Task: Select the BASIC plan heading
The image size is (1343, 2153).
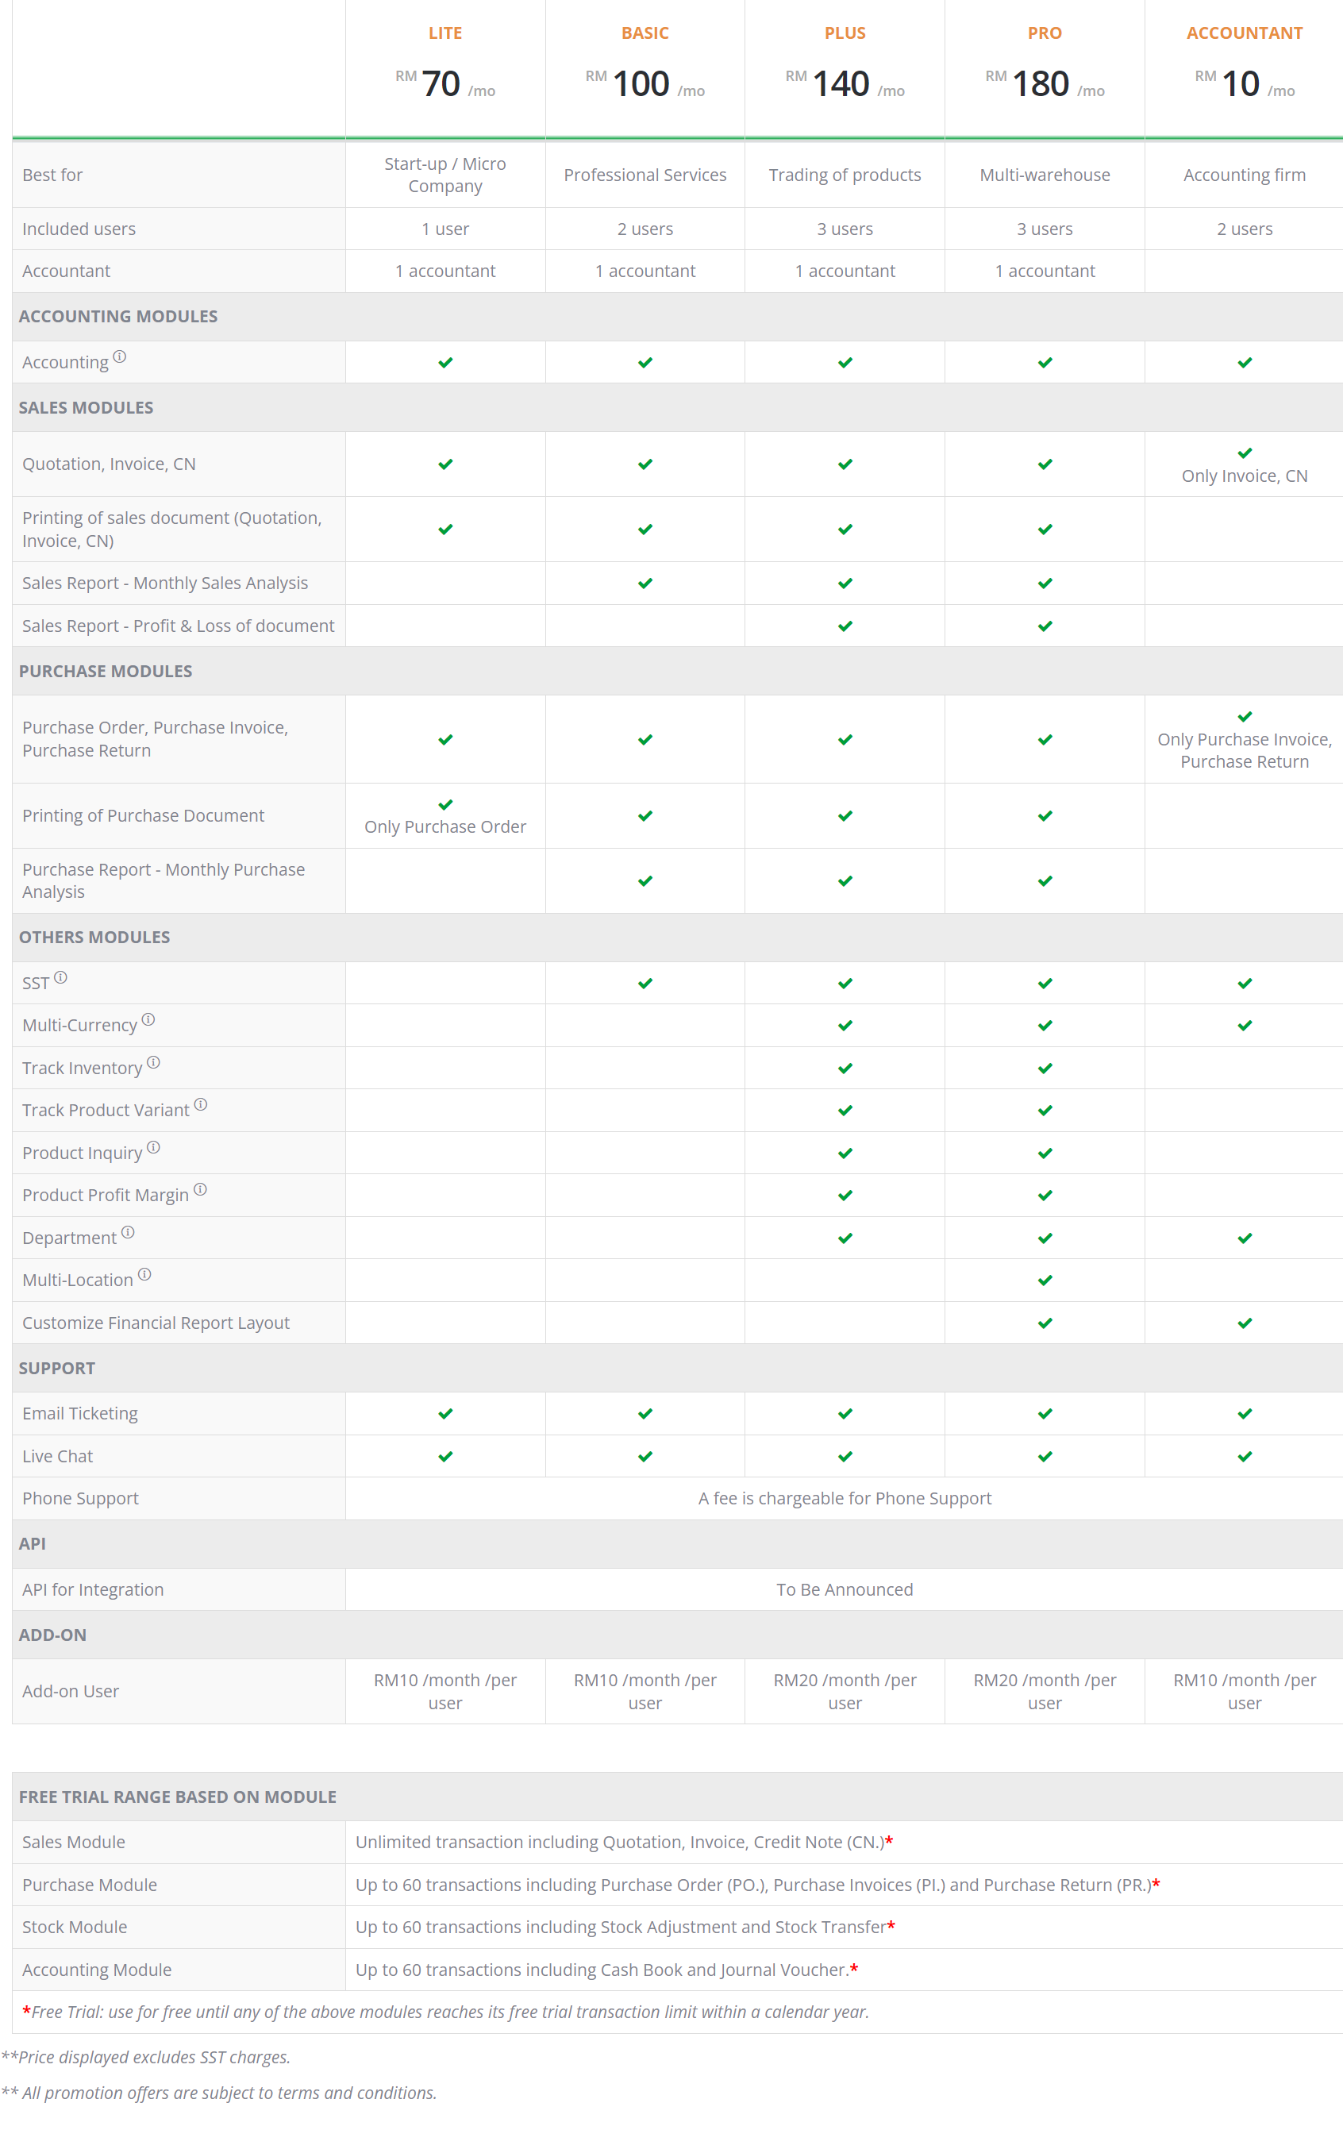Action: 645,33
